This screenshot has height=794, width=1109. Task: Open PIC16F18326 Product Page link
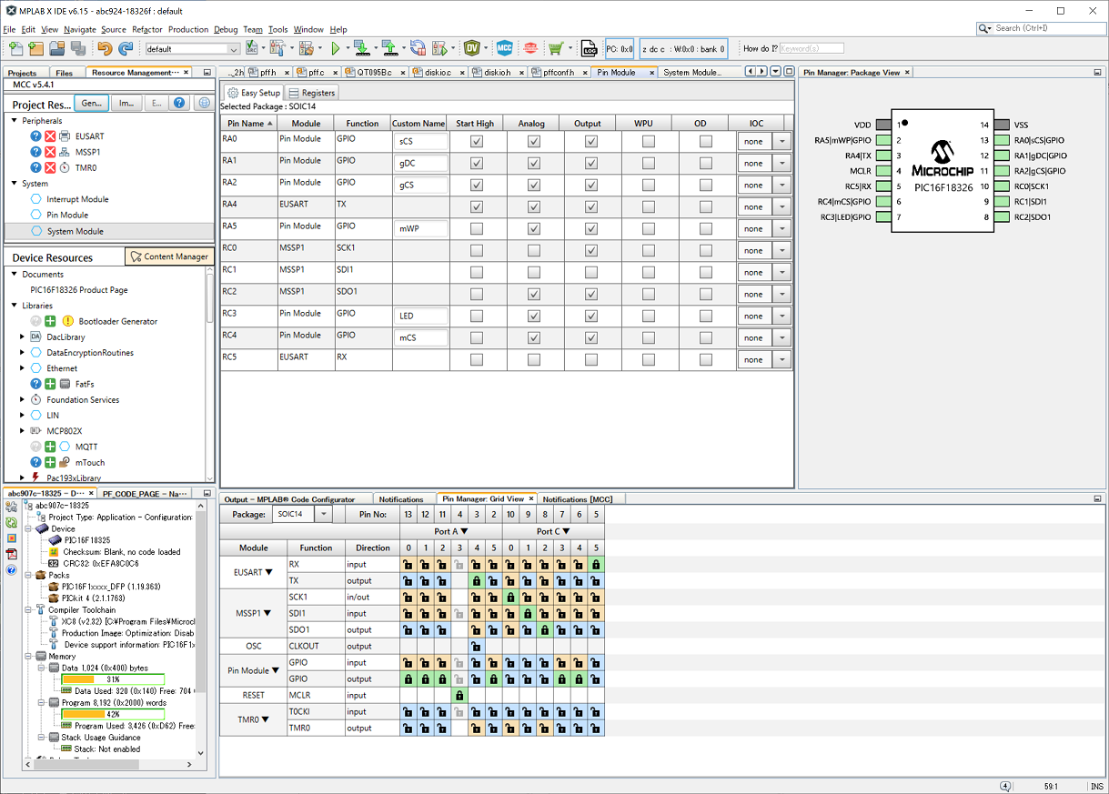pos(79,289)
